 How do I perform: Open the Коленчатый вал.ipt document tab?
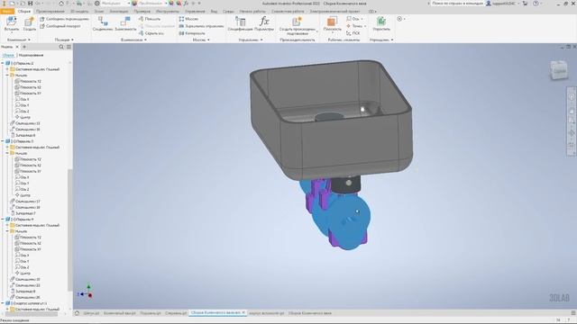coord(120,313)
